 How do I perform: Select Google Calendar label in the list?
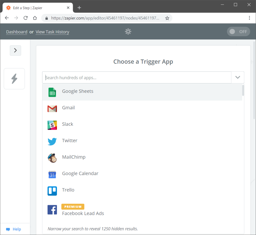pos(80,173)
